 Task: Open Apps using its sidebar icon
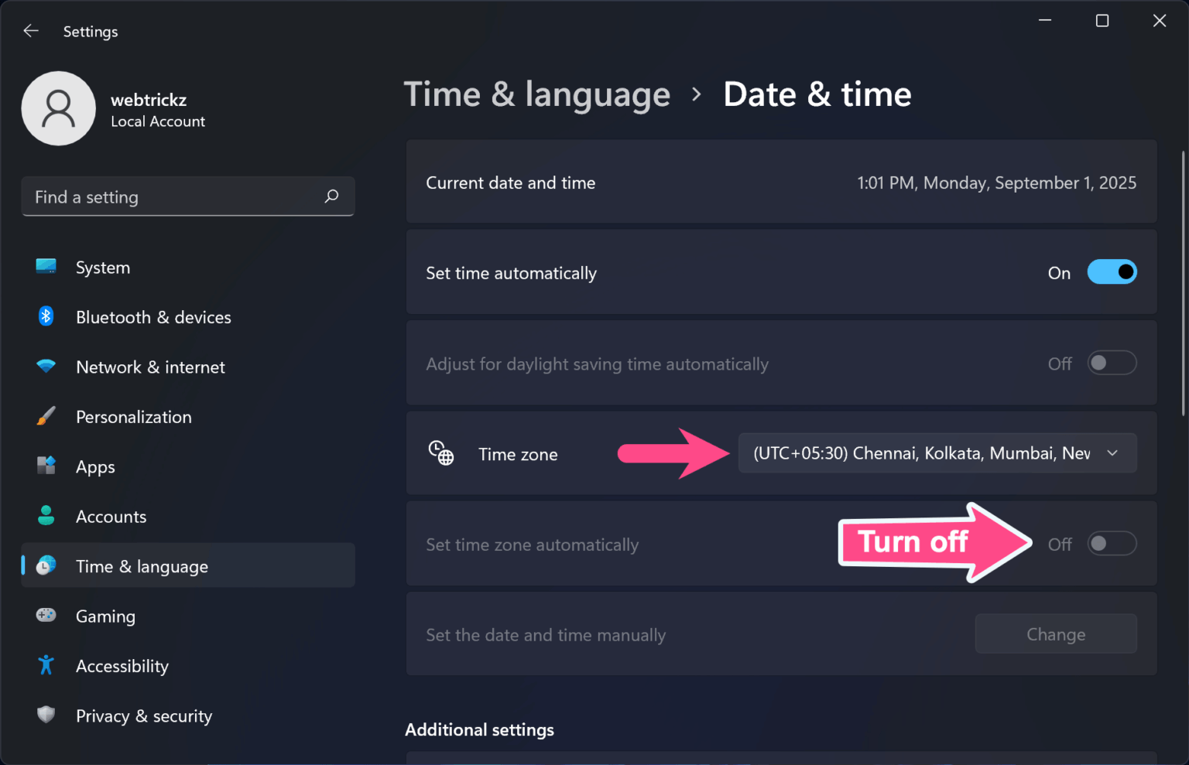[x=46, y=466]
